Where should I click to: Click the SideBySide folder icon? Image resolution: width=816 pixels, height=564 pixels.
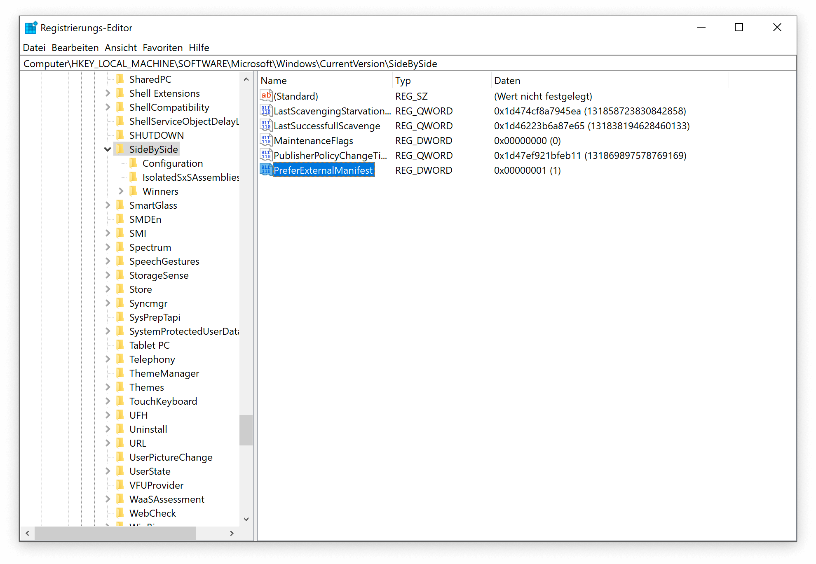(x=120, y=149)
